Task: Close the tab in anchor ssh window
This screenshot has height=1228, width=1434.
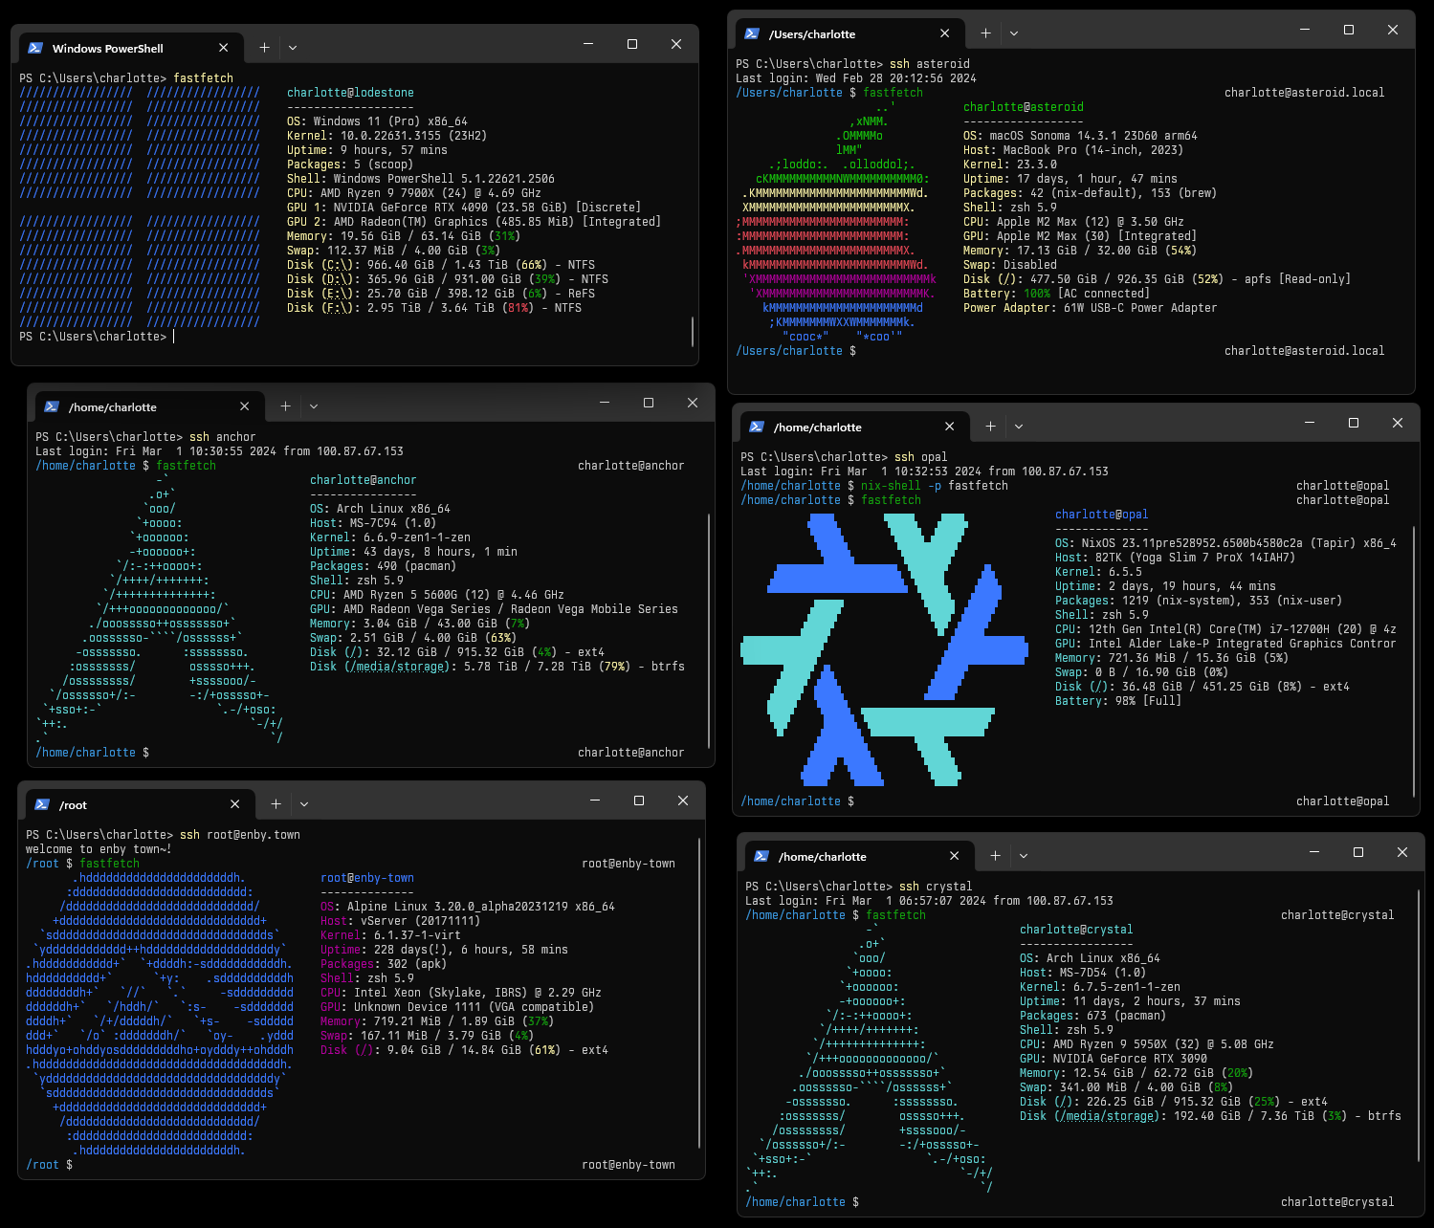Action: [x=244, y=406]
